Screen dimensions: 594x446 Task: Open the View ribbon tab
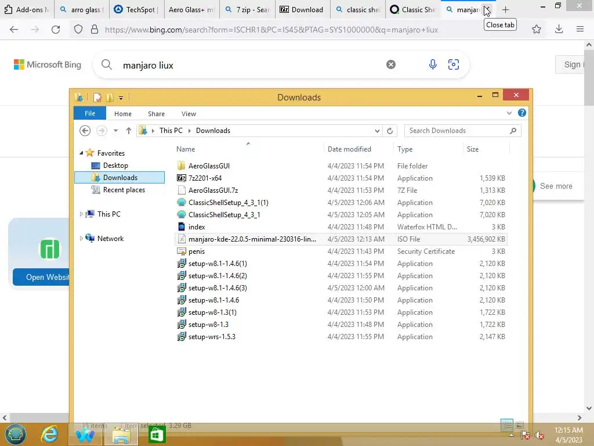pyautogui.click(x=189, y=114)
